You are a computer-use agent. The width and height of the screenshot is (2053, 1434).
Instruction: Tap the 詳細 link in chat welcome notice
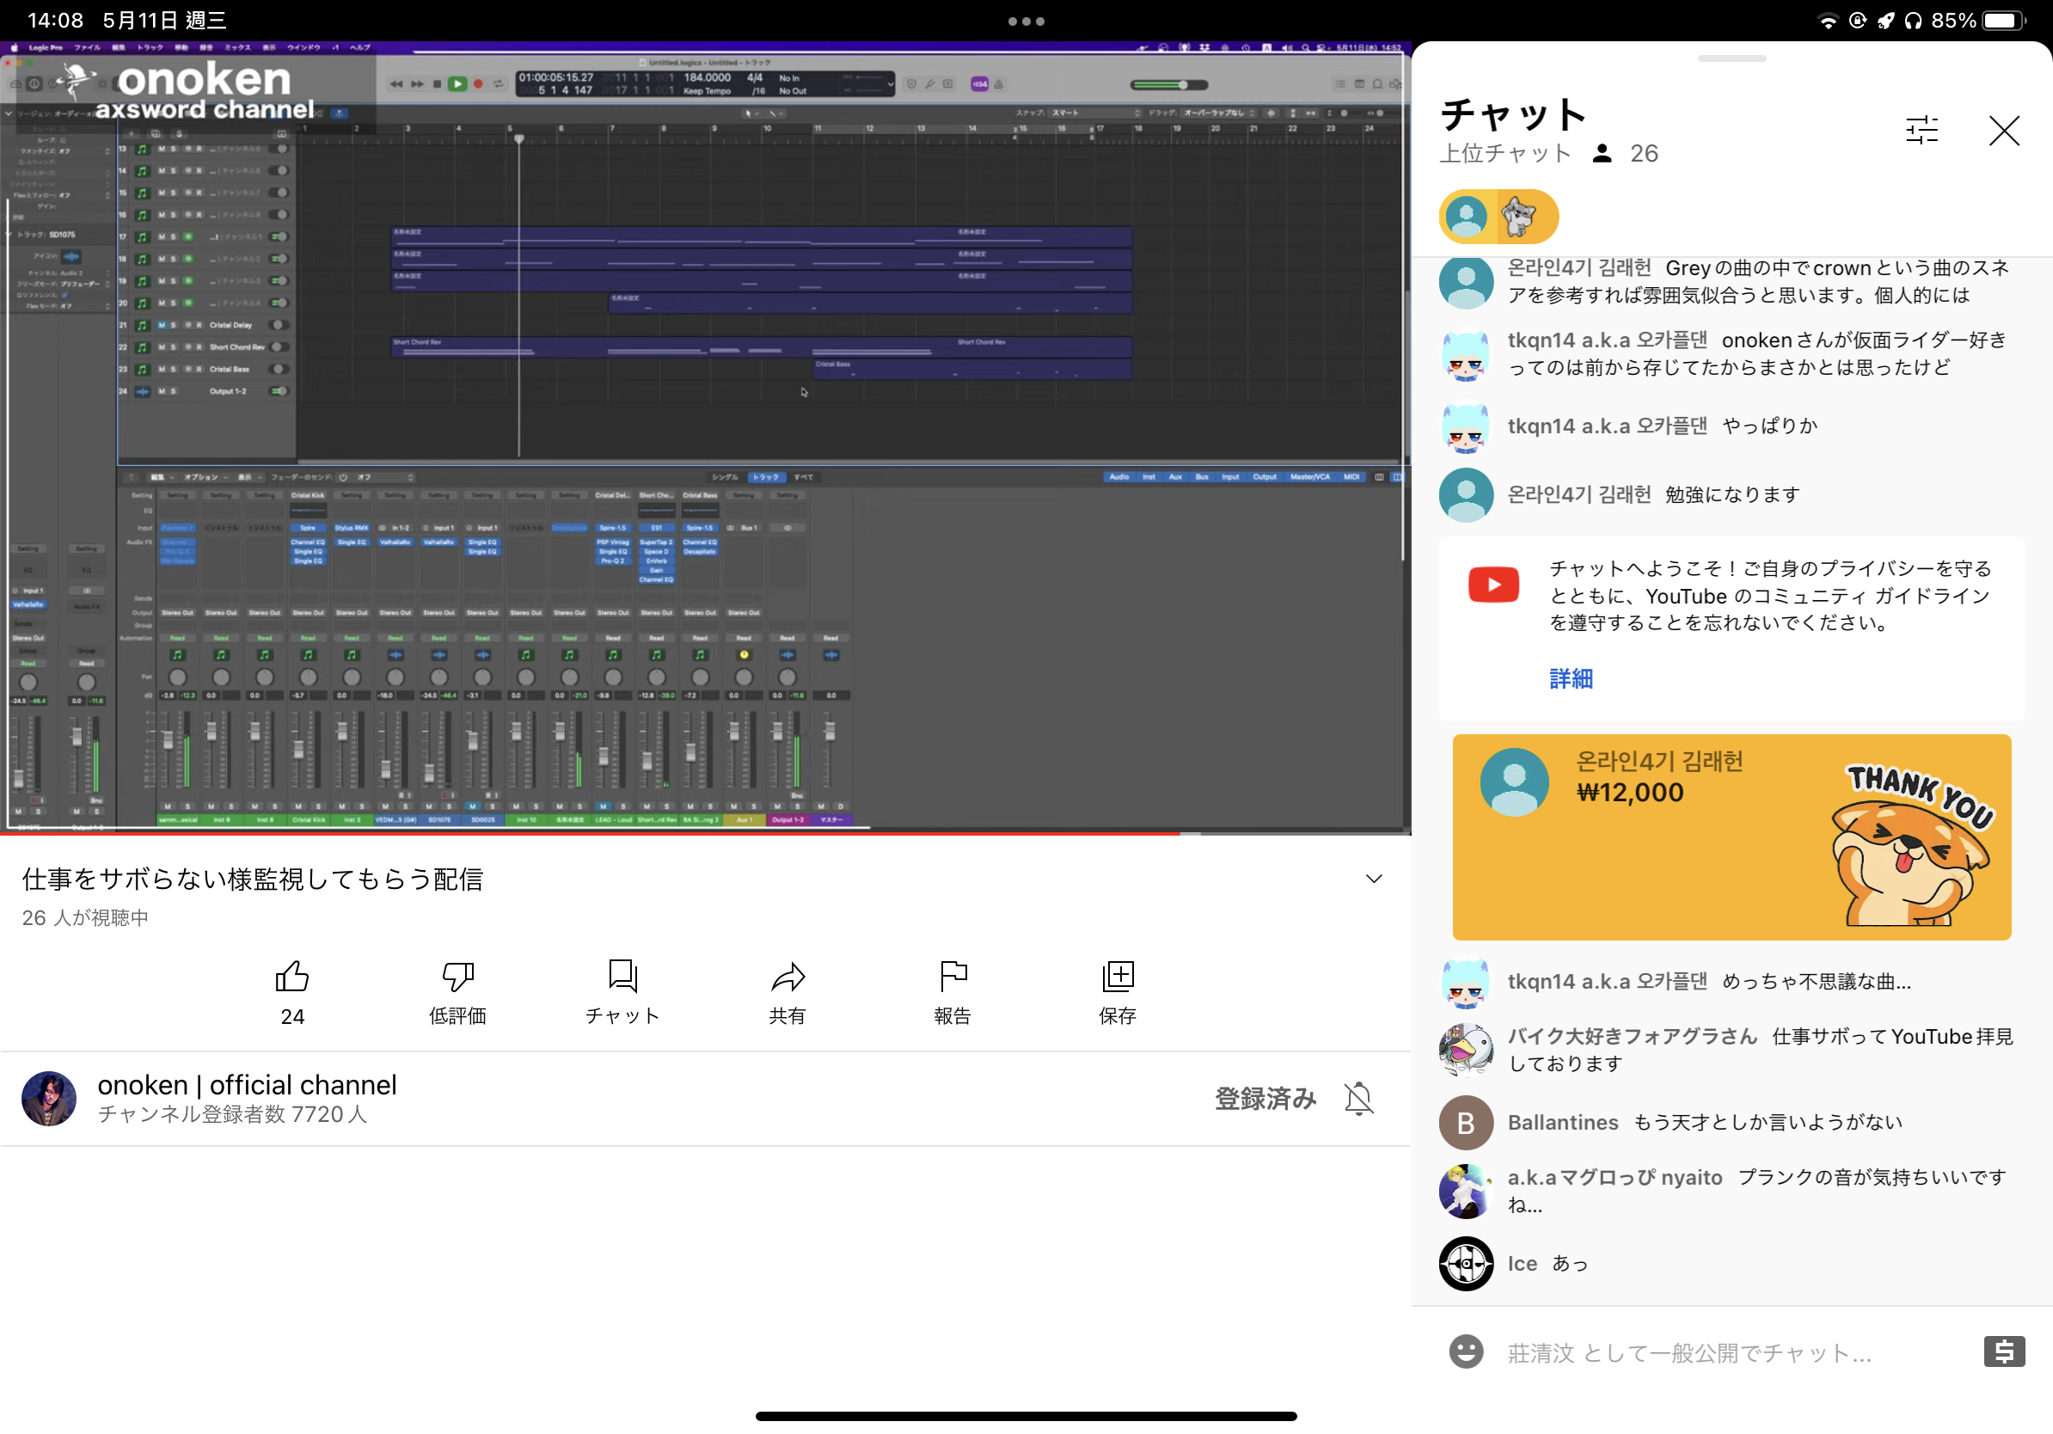pyautogui.click(x=1571, y=678)
